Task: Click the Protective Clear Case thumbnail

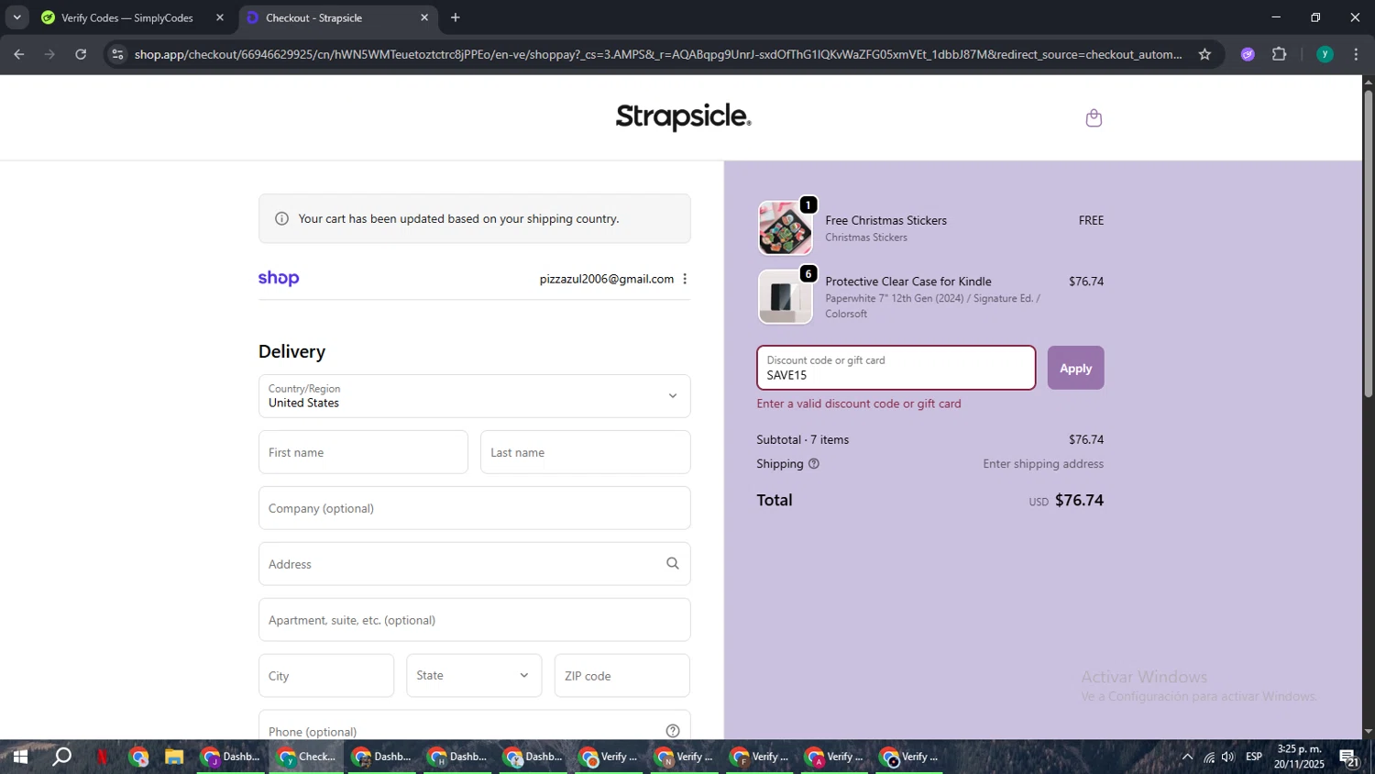Action: 786,296
